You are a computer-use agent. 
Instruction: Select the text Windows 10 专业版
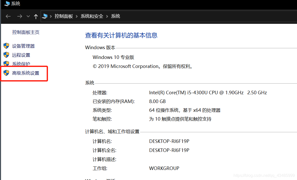tap(113, 57)
